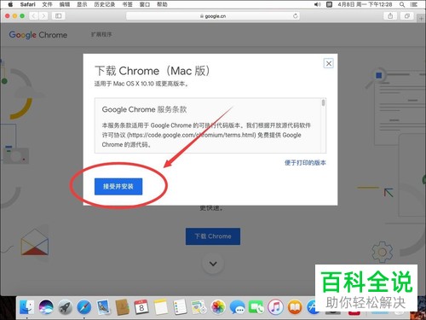The width and height of the screenshot is (426, 320).
Task: Open Calendar from the Dock
Action: point(141,307)
